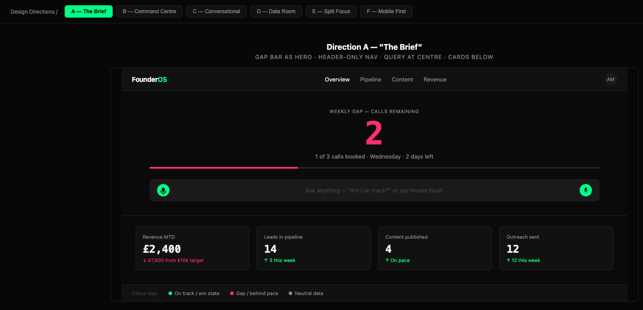Click the pink Gap / behind pace dot

pyautogui.click(x=232, y=293)
